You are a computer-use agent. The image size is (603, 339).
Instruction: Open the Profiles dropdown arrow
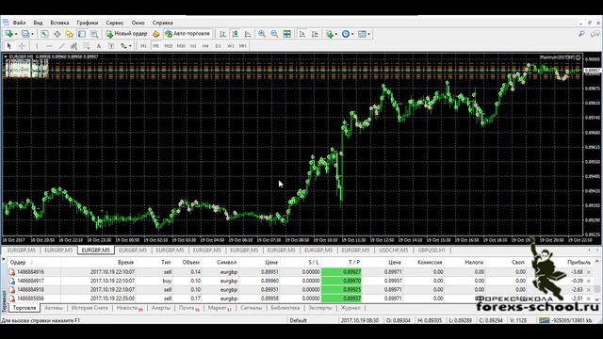coord(32,34)
